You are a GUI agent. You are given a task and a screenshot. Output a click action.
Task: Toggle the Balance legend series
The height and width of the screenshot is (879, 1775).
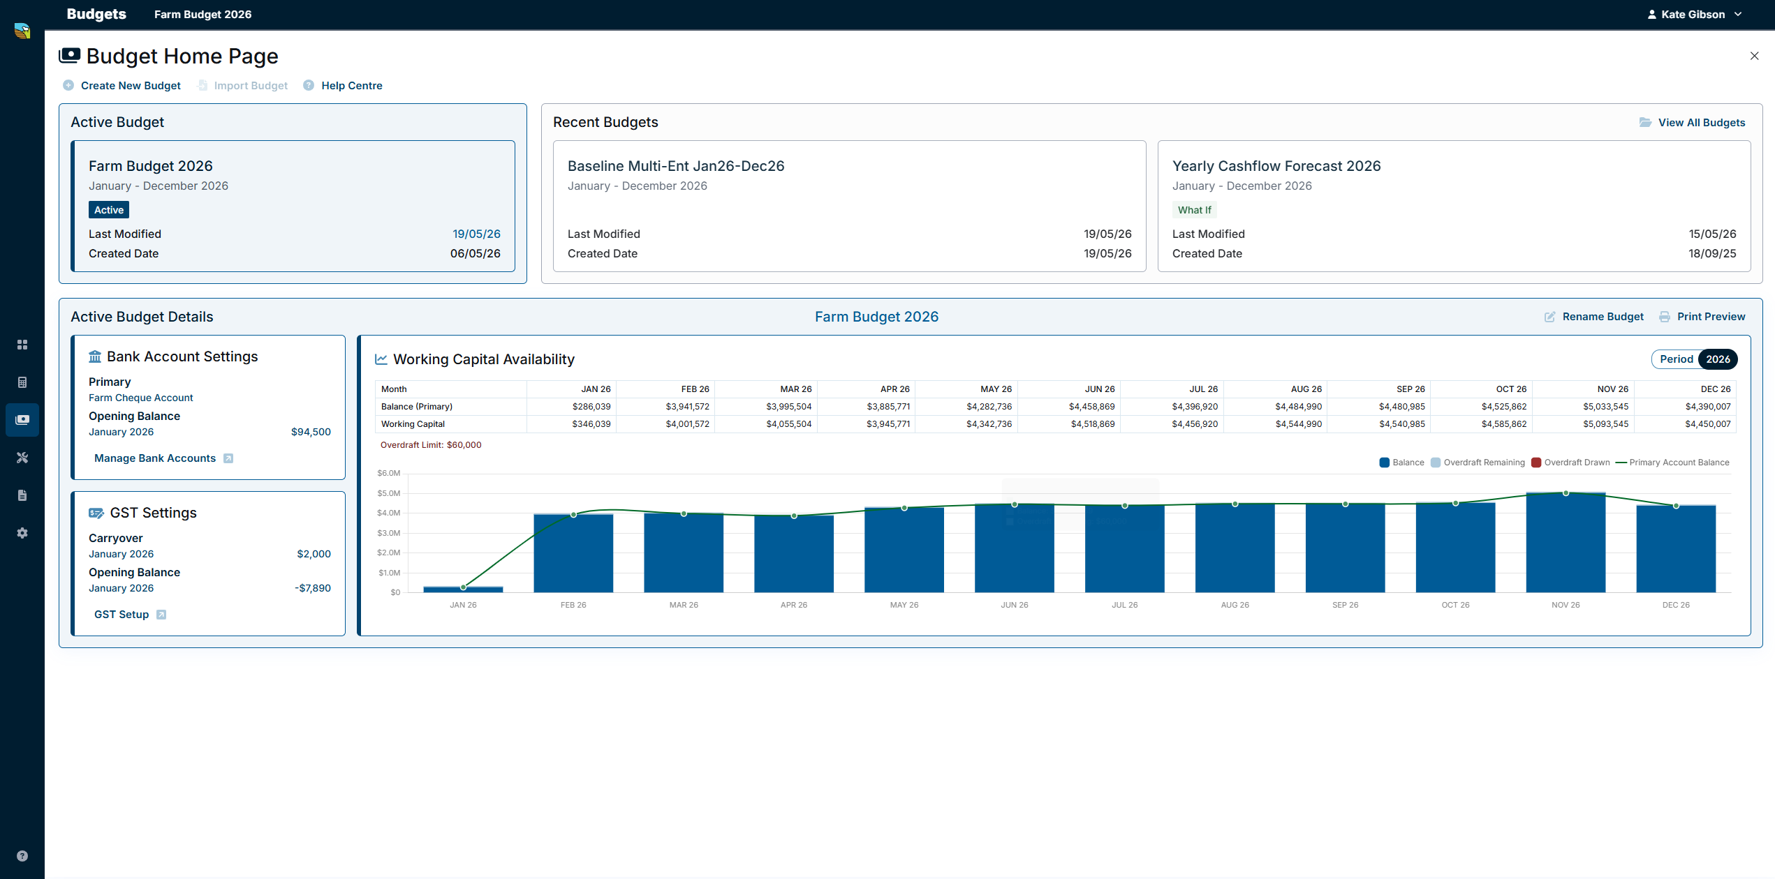pos(1402,463)
